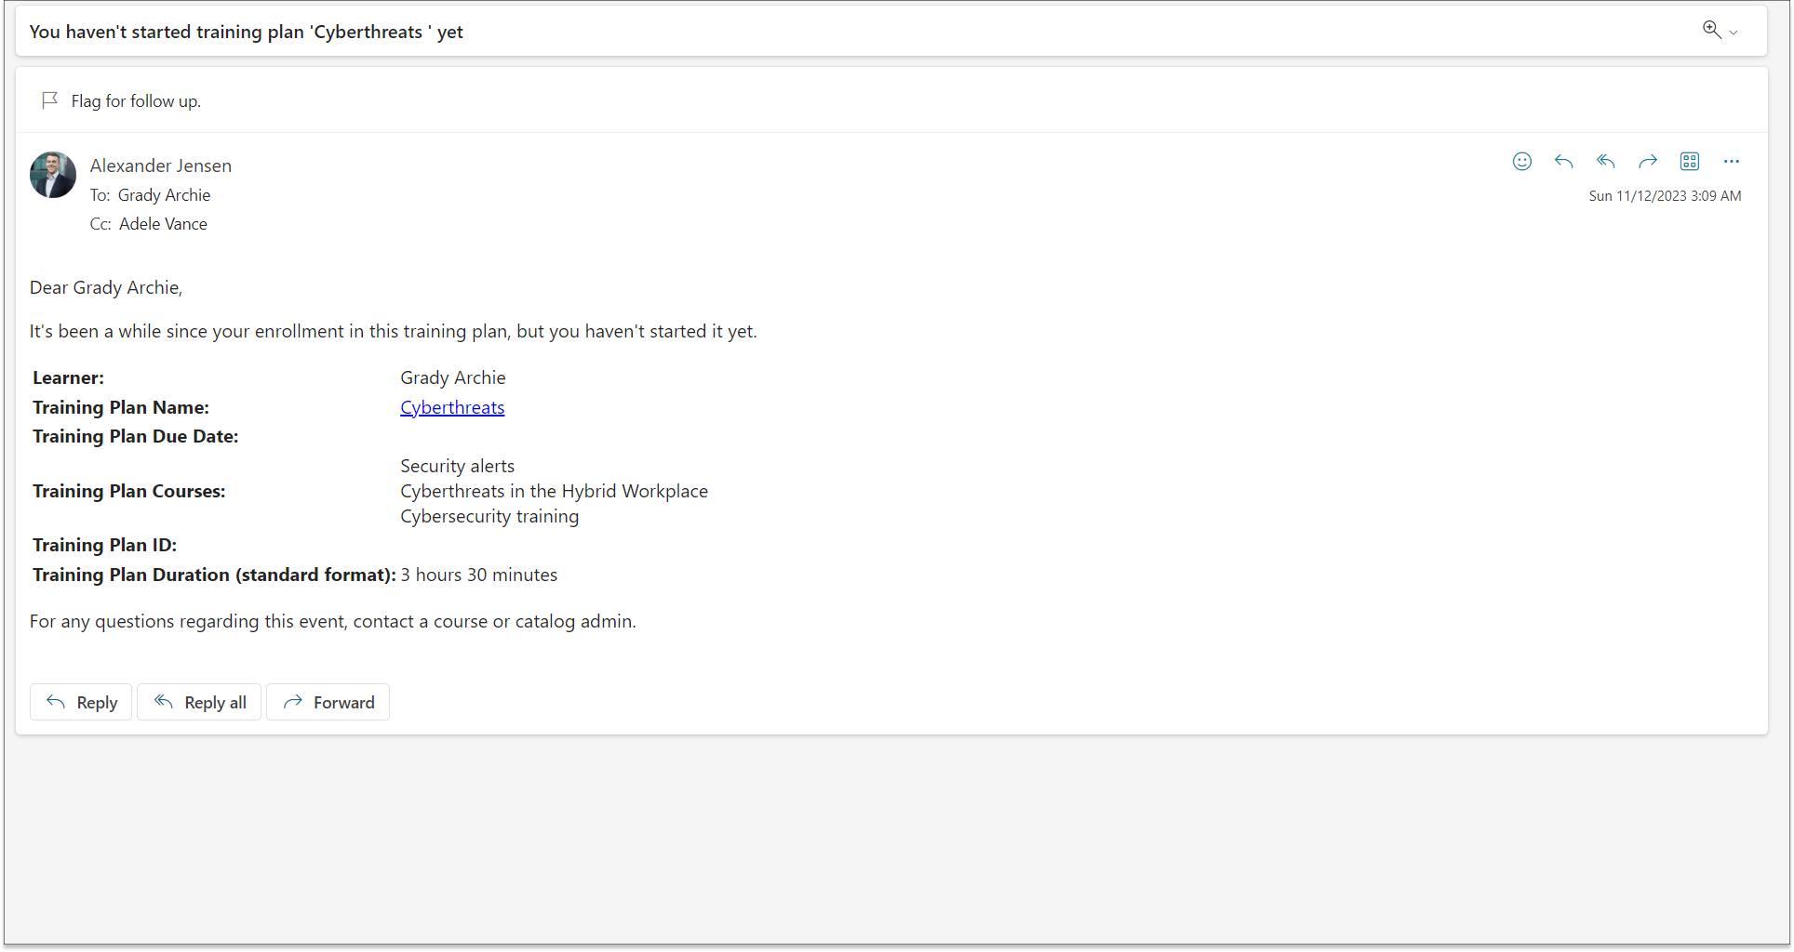Open the Cyberthreats training plan link

[x=452, y=407]
